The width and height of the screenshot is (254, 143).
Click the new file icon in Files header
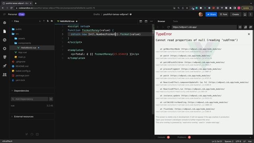click(48, 21)
